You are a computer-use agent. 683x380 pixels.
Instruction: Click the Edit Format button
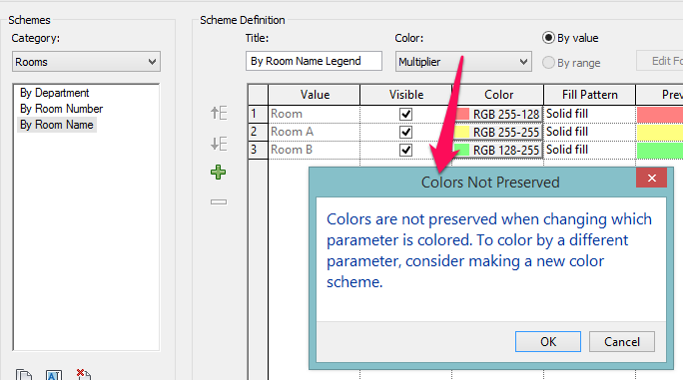tap(659, 61)
